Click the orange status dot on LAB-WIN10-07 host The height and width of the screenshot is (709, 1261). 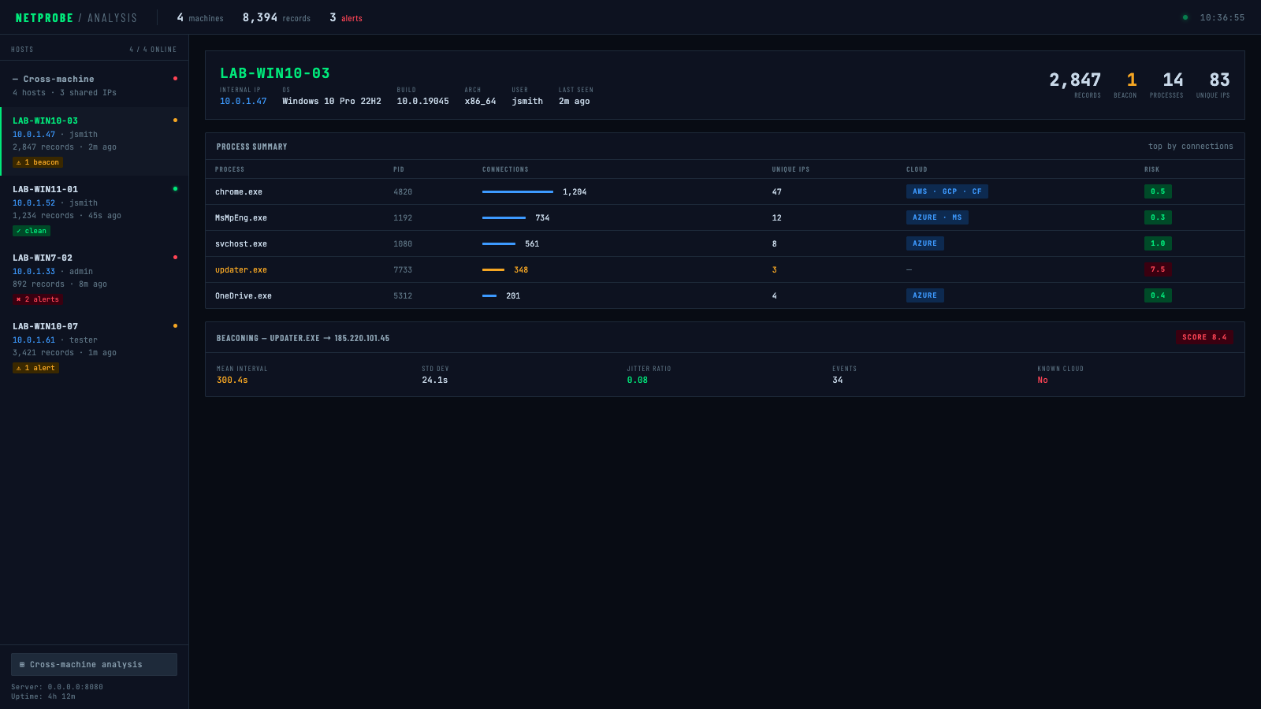pyautogui.click(x=175, y=326)
